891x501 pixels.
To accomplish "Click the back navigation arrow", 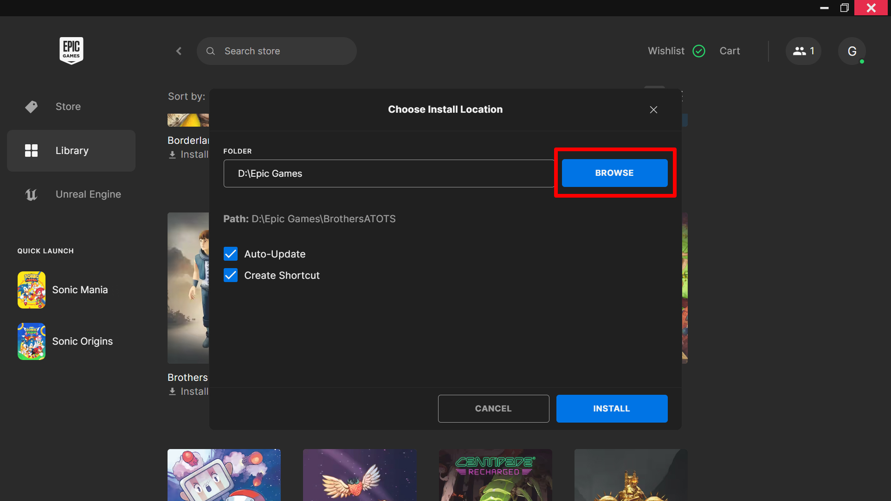I will 179,51.
